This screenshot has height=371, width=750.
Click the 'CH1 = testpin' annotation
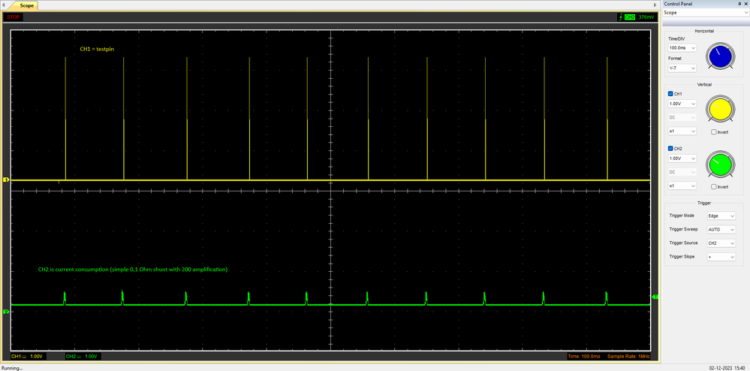(97, 49)
